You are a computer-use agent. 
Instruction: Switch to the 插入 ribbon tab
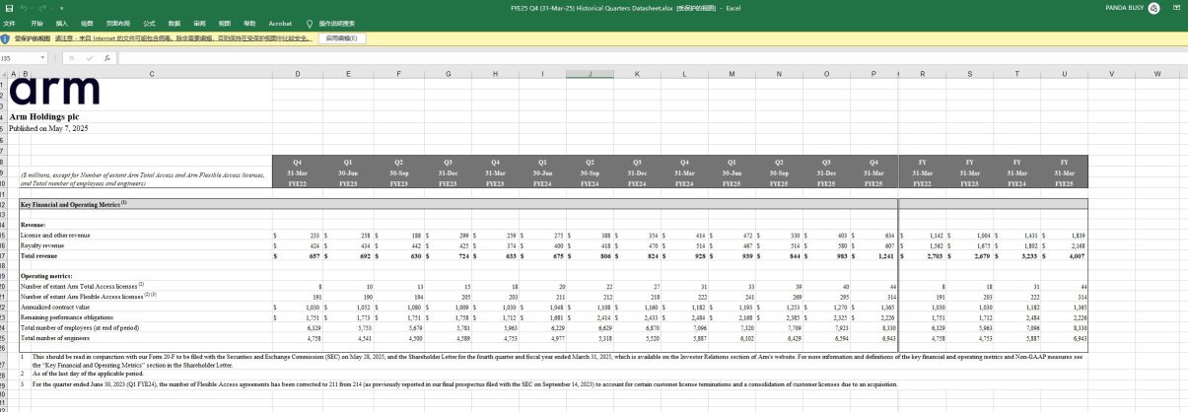62,22
